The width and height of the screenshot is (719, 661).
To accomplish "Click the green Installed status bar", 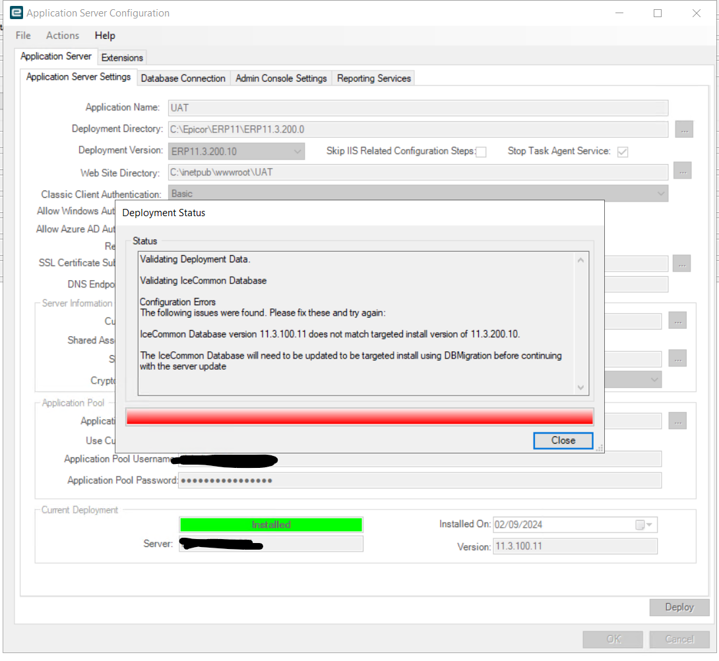I will pos(271,525).
